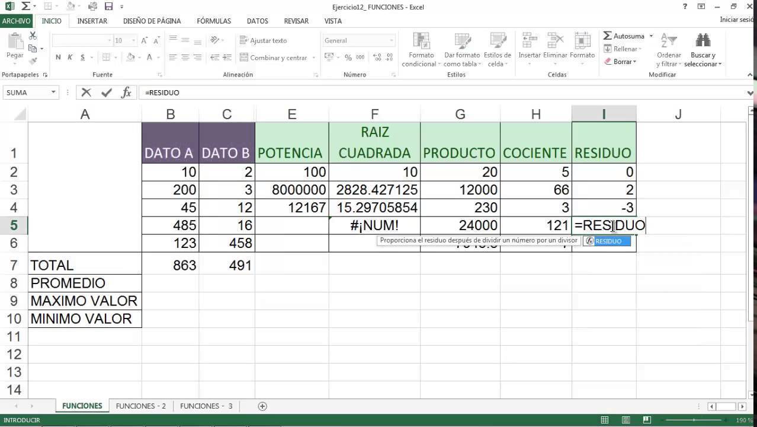Click the Autosuma button
The height and width of the screenshot is (427, 757).
[x=624, y=36]
